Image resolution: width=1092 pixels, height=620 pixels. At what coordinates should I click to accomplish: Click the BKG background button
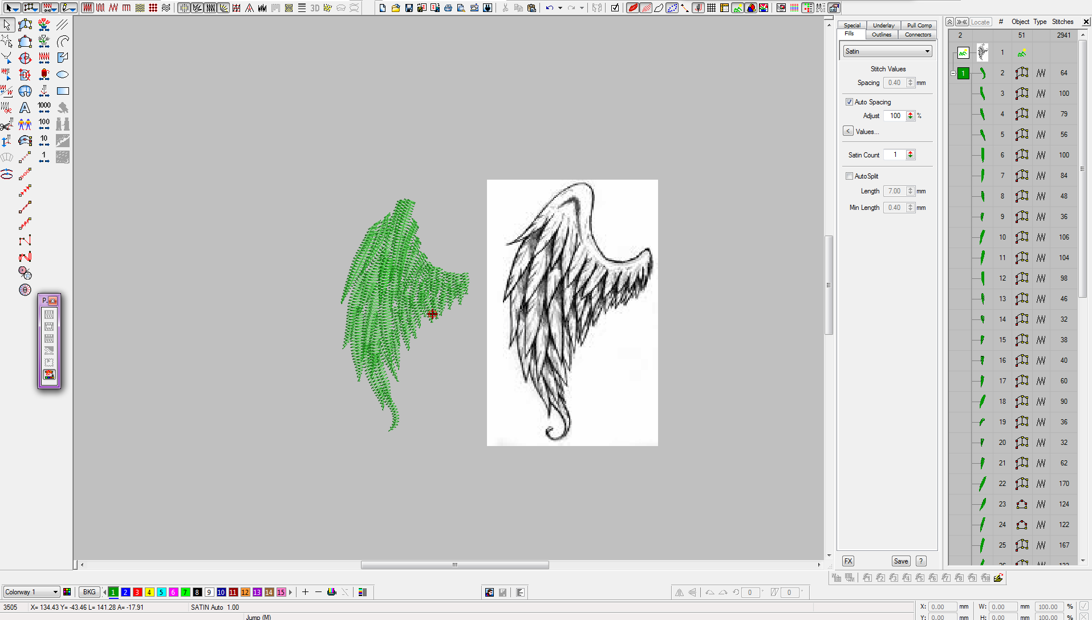90,592
